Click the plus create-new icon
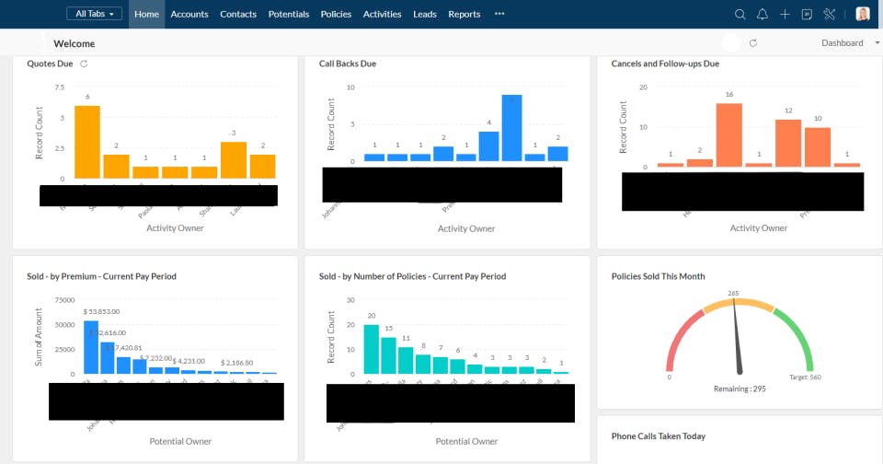 pos(785,14)
